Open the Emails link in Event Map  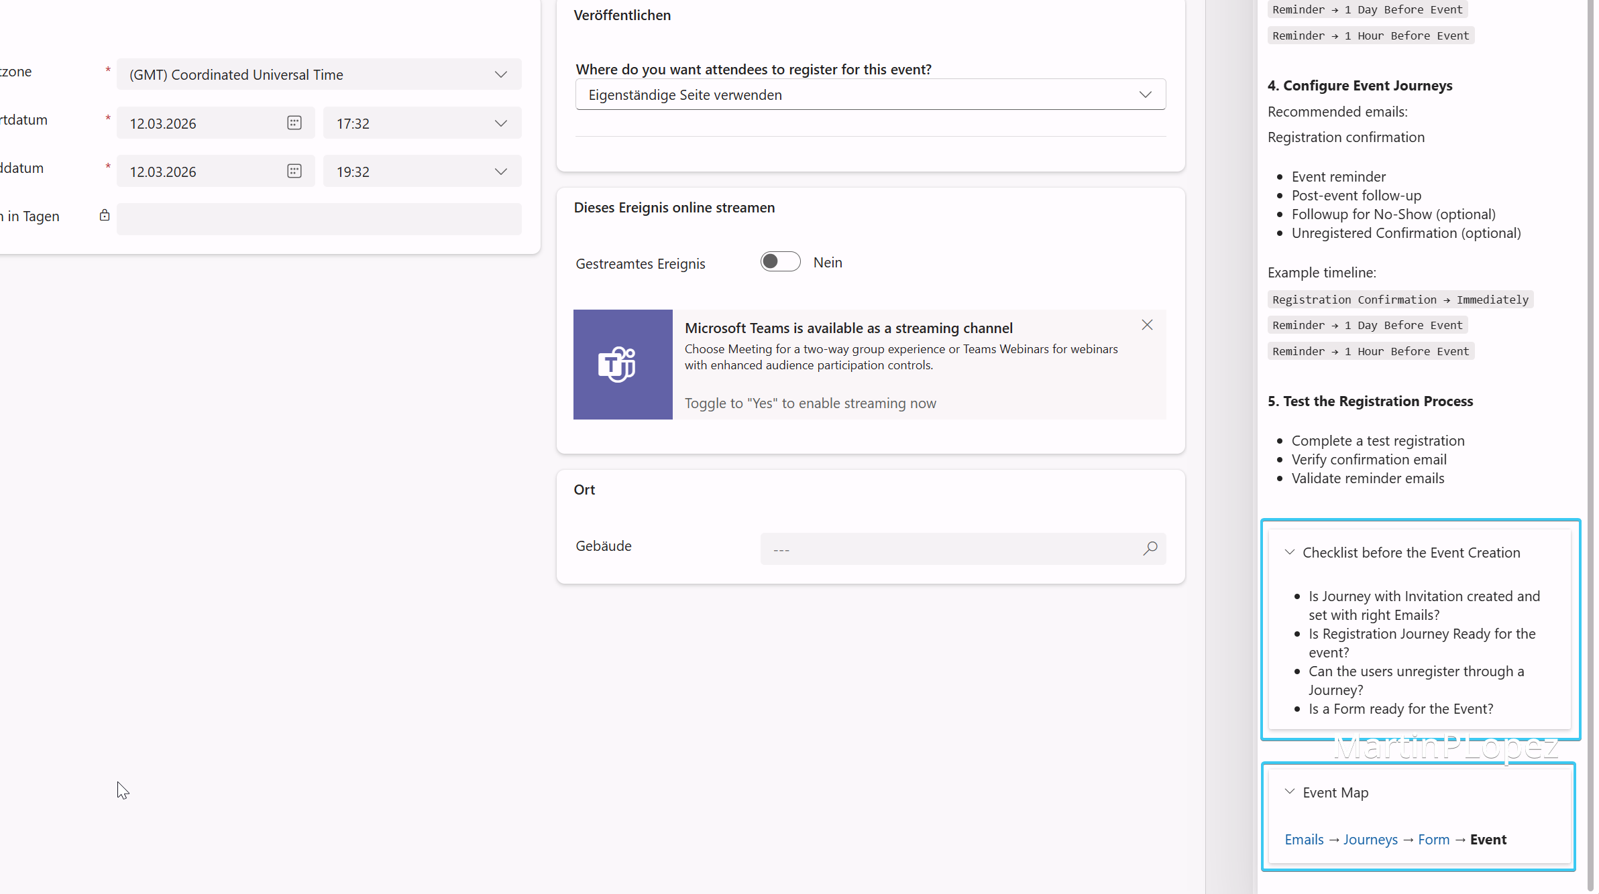coord(1303,839)
